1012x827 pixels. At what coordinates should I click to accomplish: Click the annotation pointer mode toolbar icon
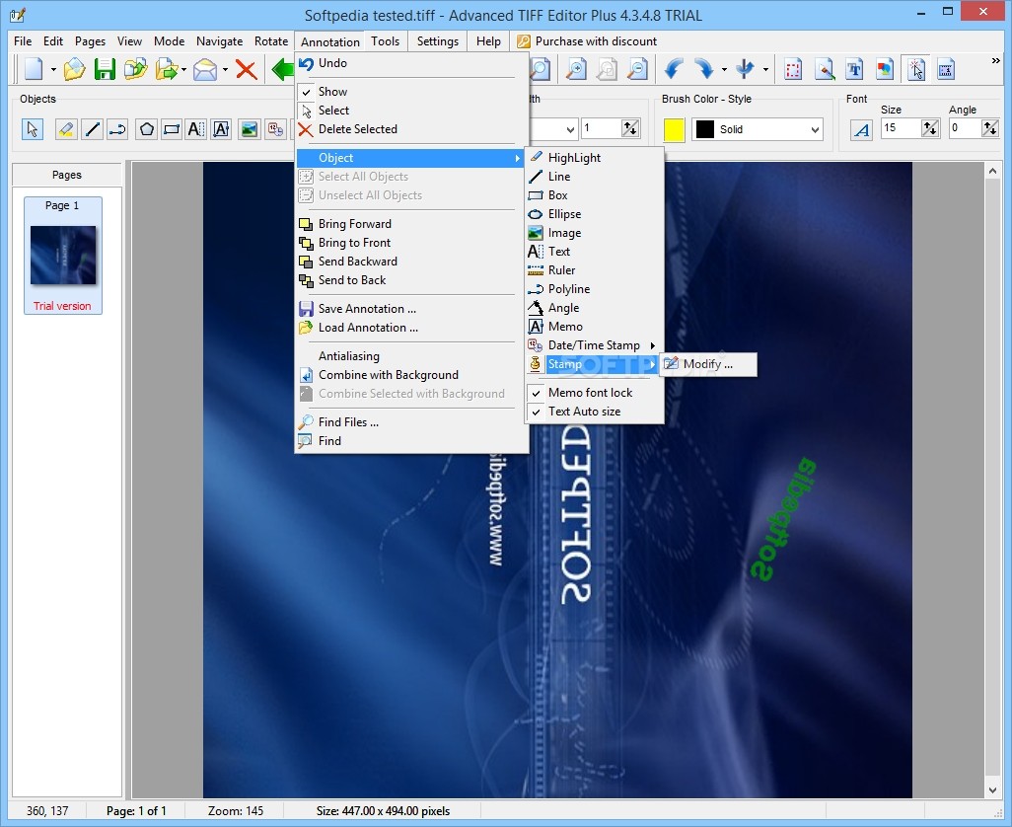(x=916, y=69)
